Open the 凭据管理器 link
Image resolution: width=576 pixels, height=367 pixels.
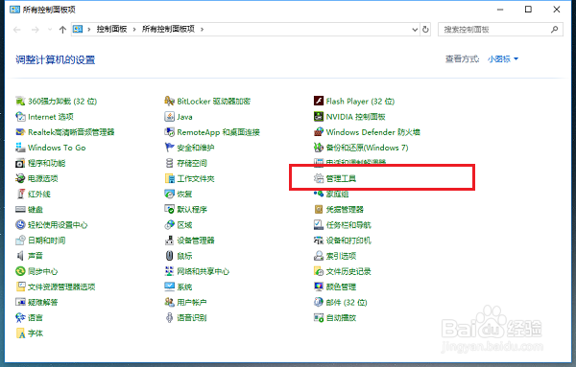(x=345, y=209)
